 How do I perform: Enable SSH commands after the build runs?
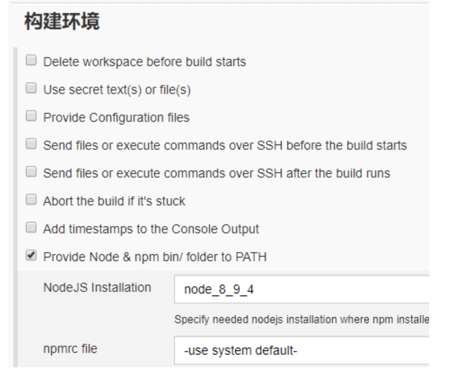tap(31, 172)
